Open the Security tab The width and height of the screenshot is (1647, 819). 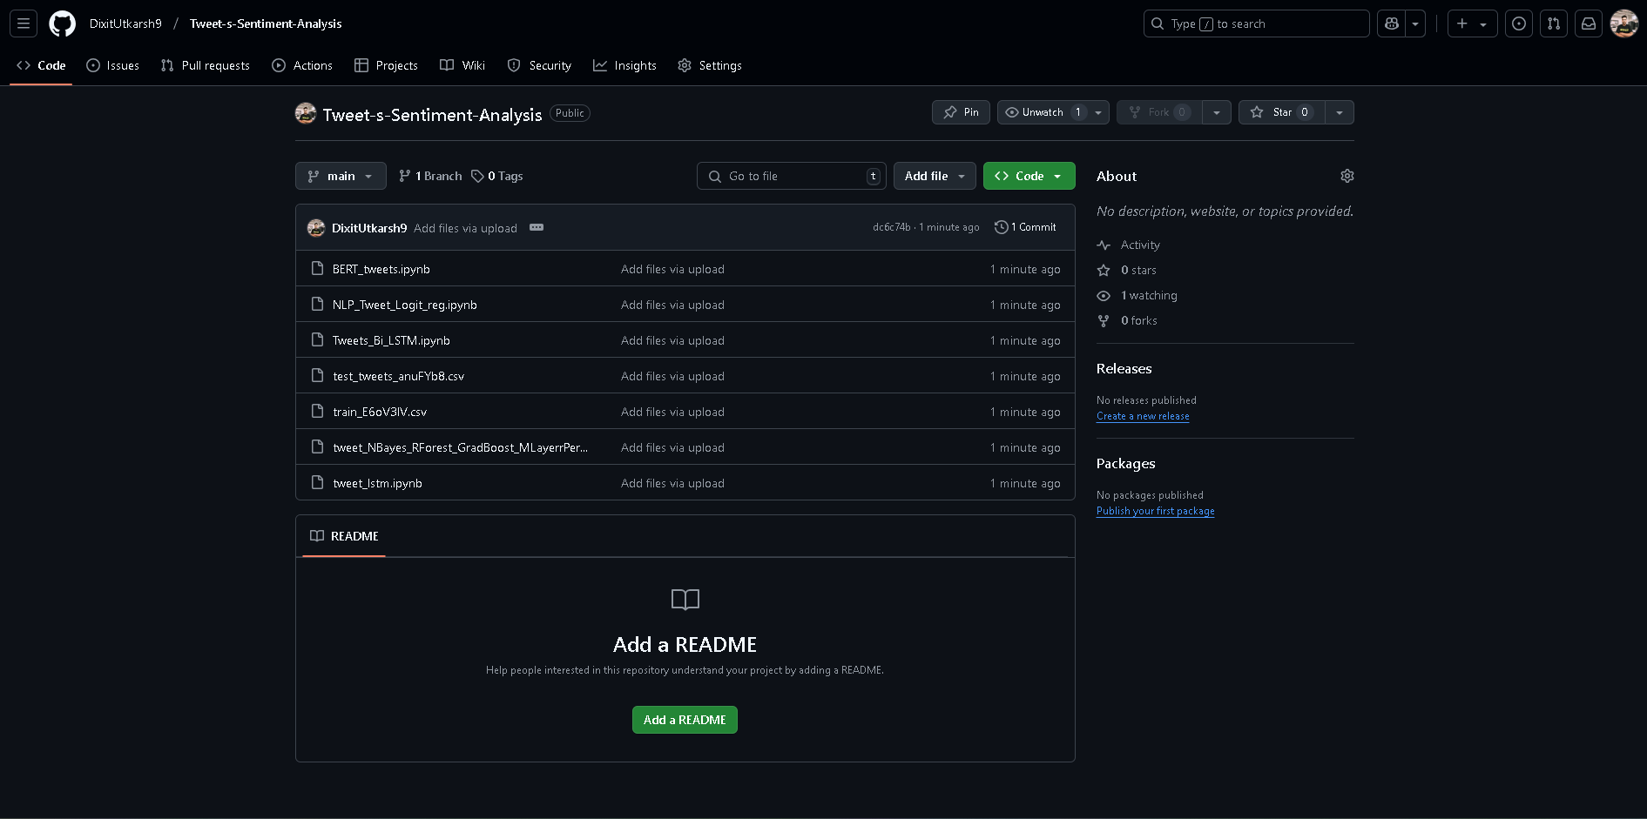pyautogui.click(x=539, y=65)
